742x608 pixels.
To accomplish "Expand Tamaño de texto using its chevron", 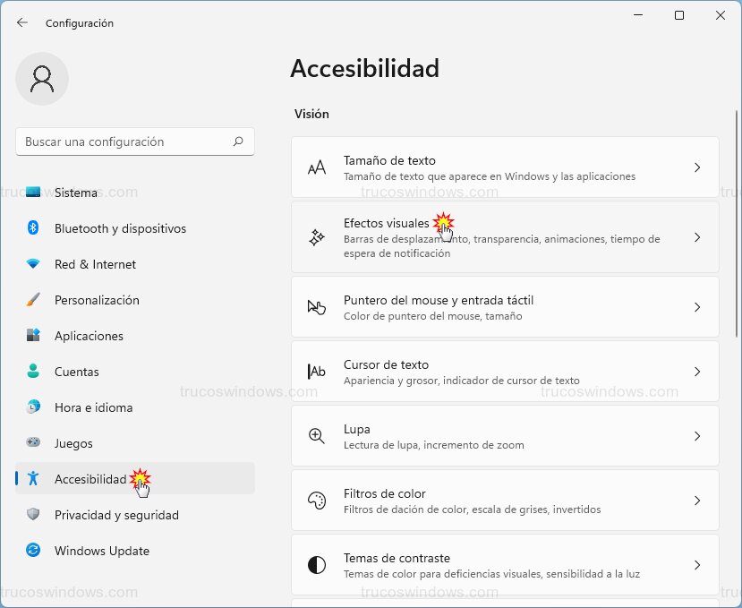I will 697,167.
